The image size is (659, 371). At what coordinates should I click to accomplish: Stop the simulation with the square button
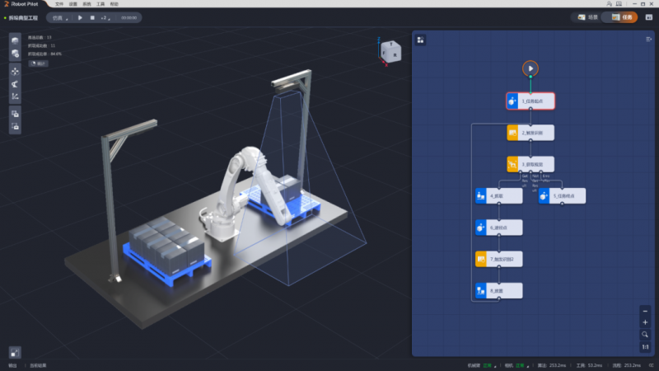(x=92, y=17)
